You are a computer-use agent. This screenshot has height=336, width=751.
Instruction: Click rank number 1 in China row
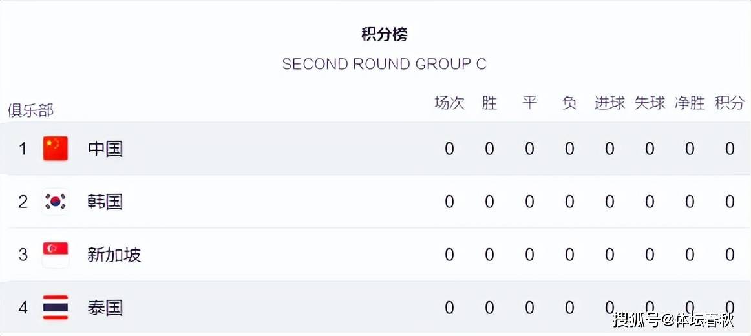point(23,149)
